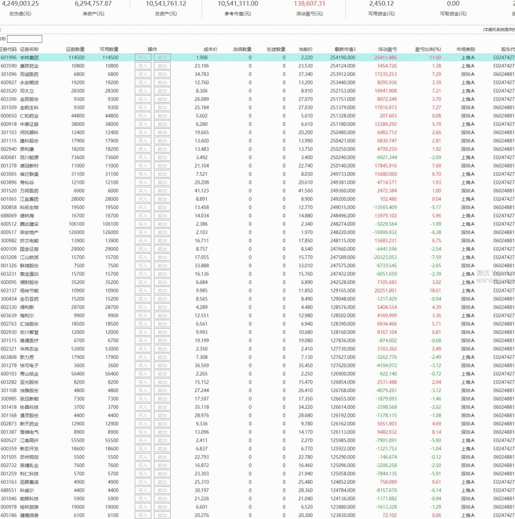The image size is (515, 519).
Task: Sort by the 在途数量 column header
Action: [276, 49]
